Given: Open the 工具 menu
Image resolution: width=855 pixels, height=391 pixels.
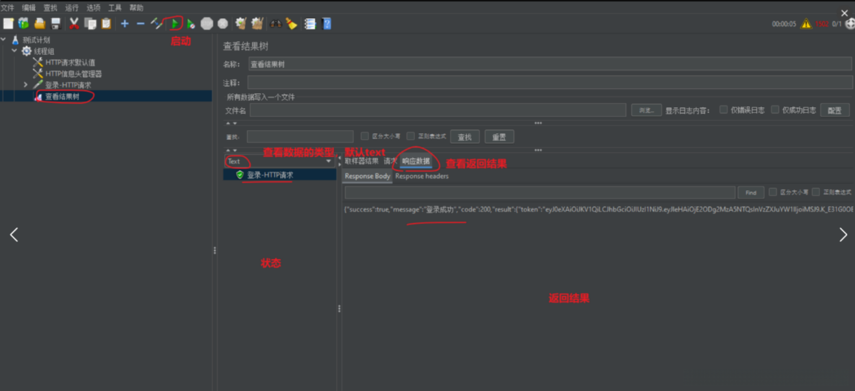Looking at the screenshot, I should (x=115, y=8).
